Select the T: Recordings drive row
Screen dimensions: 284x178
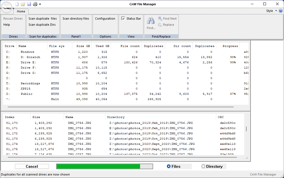pyautogui.click(x=126, y=83)
